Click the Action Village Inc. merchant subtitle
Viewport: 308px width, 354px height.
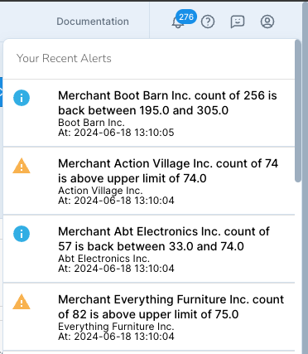point(100,191)
